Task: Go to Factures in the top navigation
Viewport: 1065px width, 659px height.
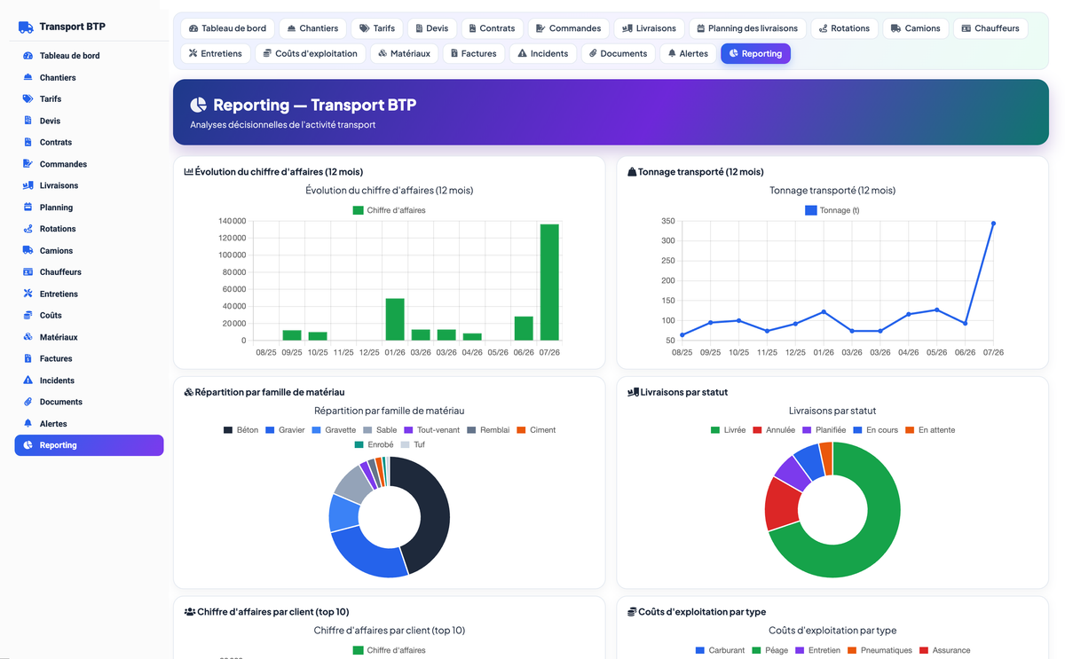Action: pos(473,53)
